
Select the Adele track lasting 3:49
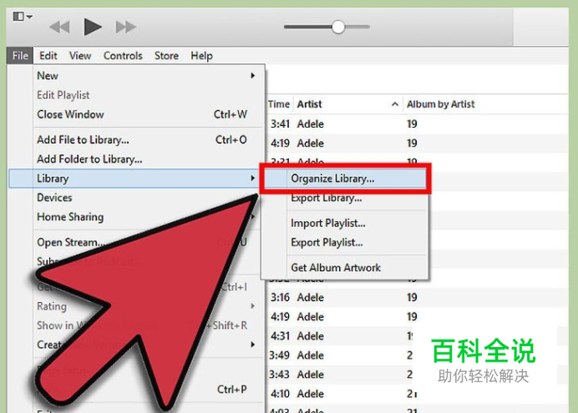coord(340,355)
